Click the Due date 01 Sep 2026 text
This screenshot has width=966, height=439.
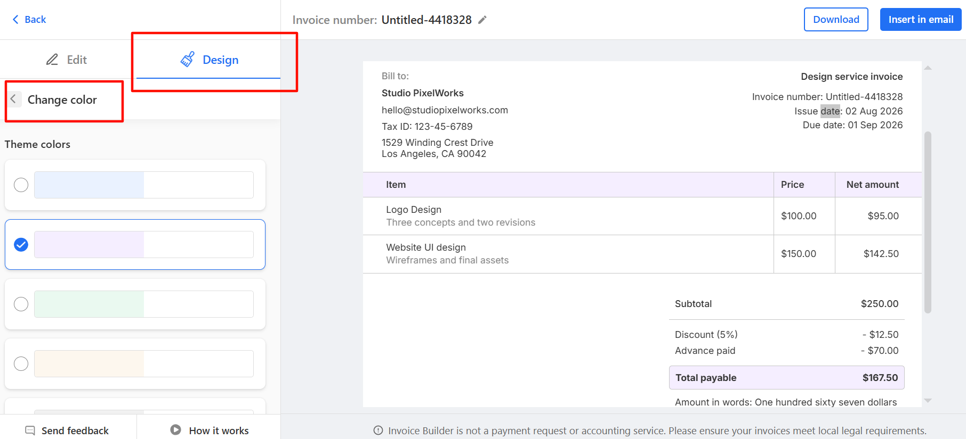click(852, 125)
